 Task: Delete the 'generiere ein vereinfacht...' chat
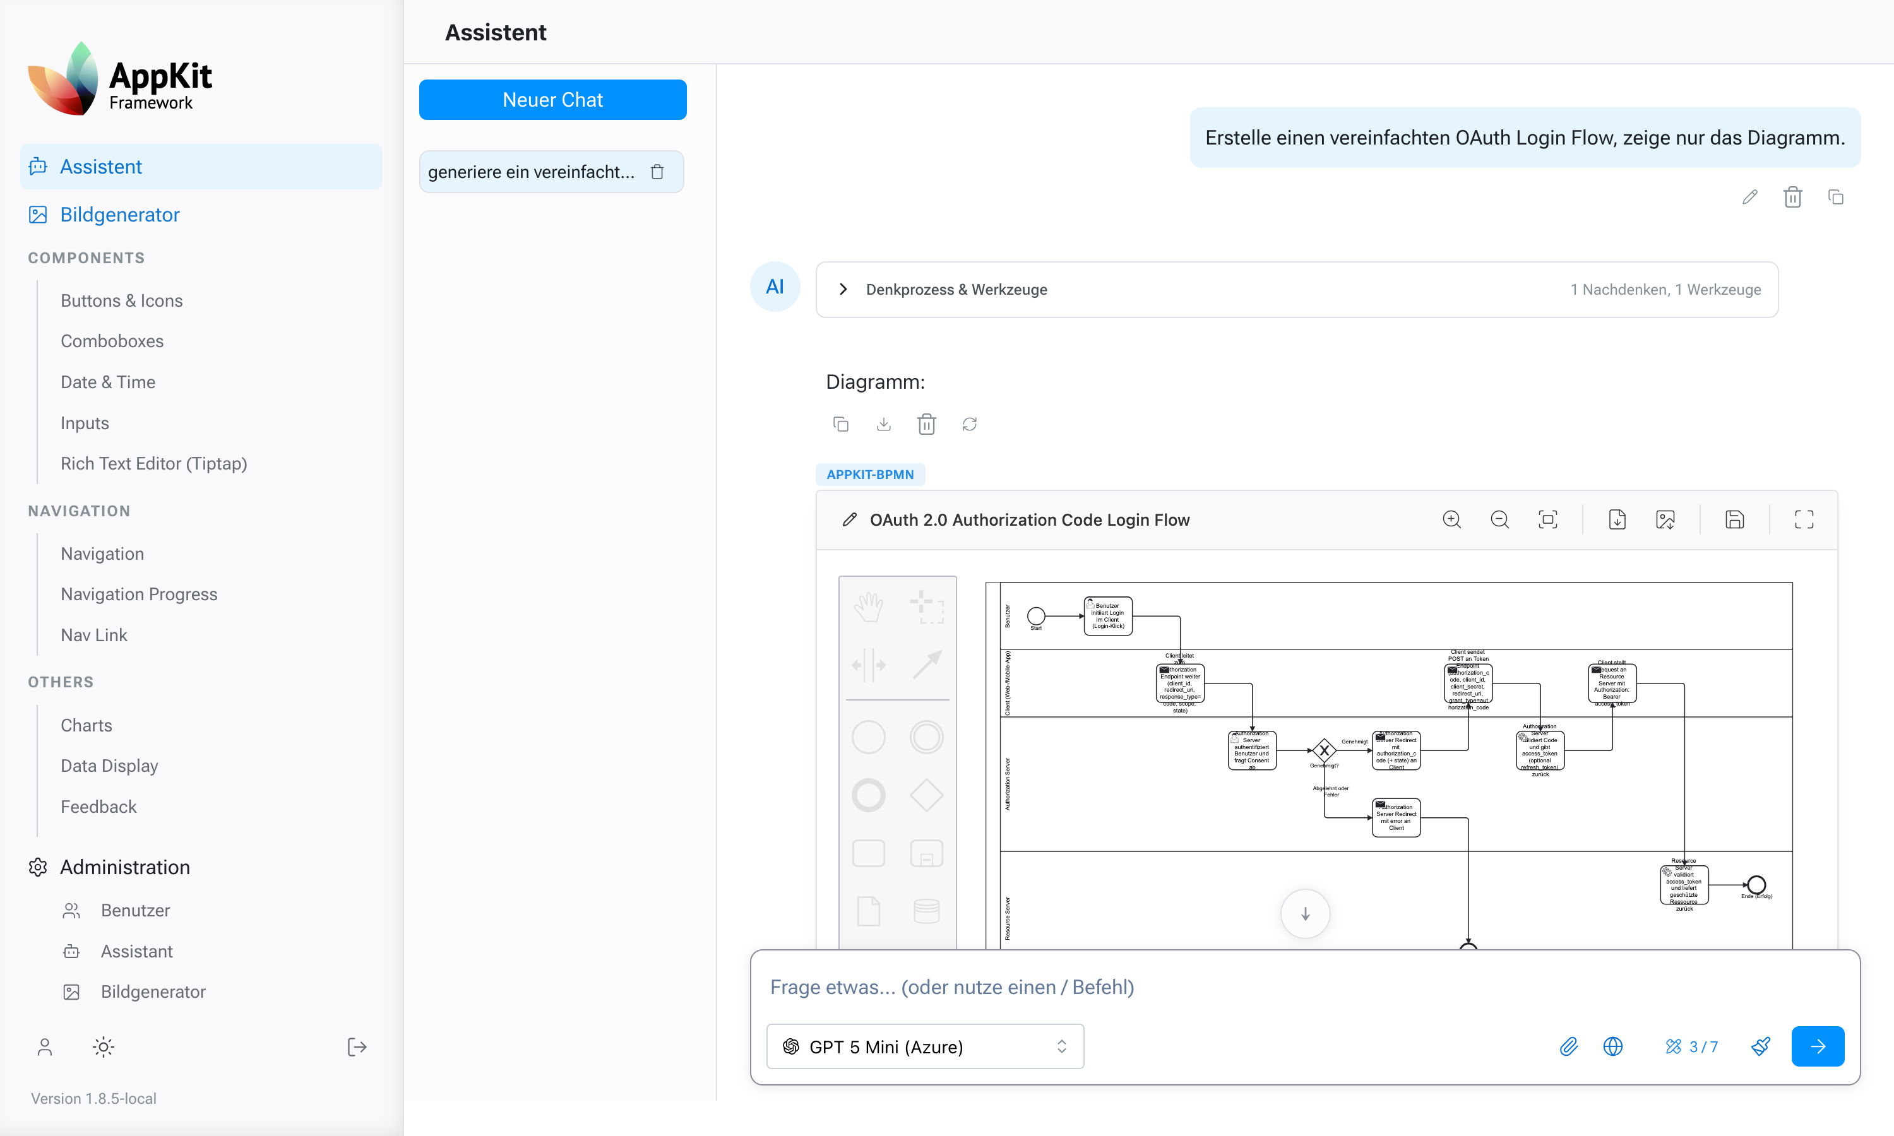coord(657,172)
